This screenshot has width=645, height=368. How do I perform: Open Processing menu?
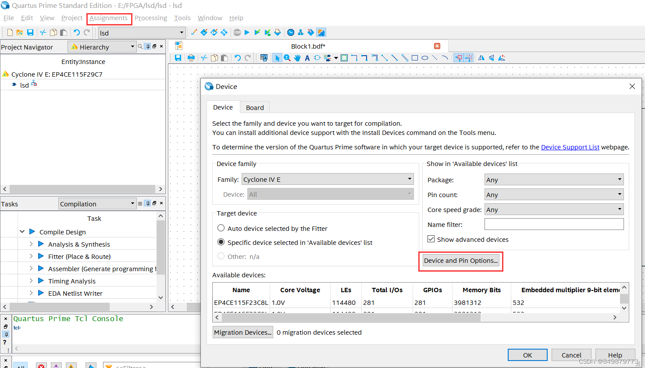151,18
